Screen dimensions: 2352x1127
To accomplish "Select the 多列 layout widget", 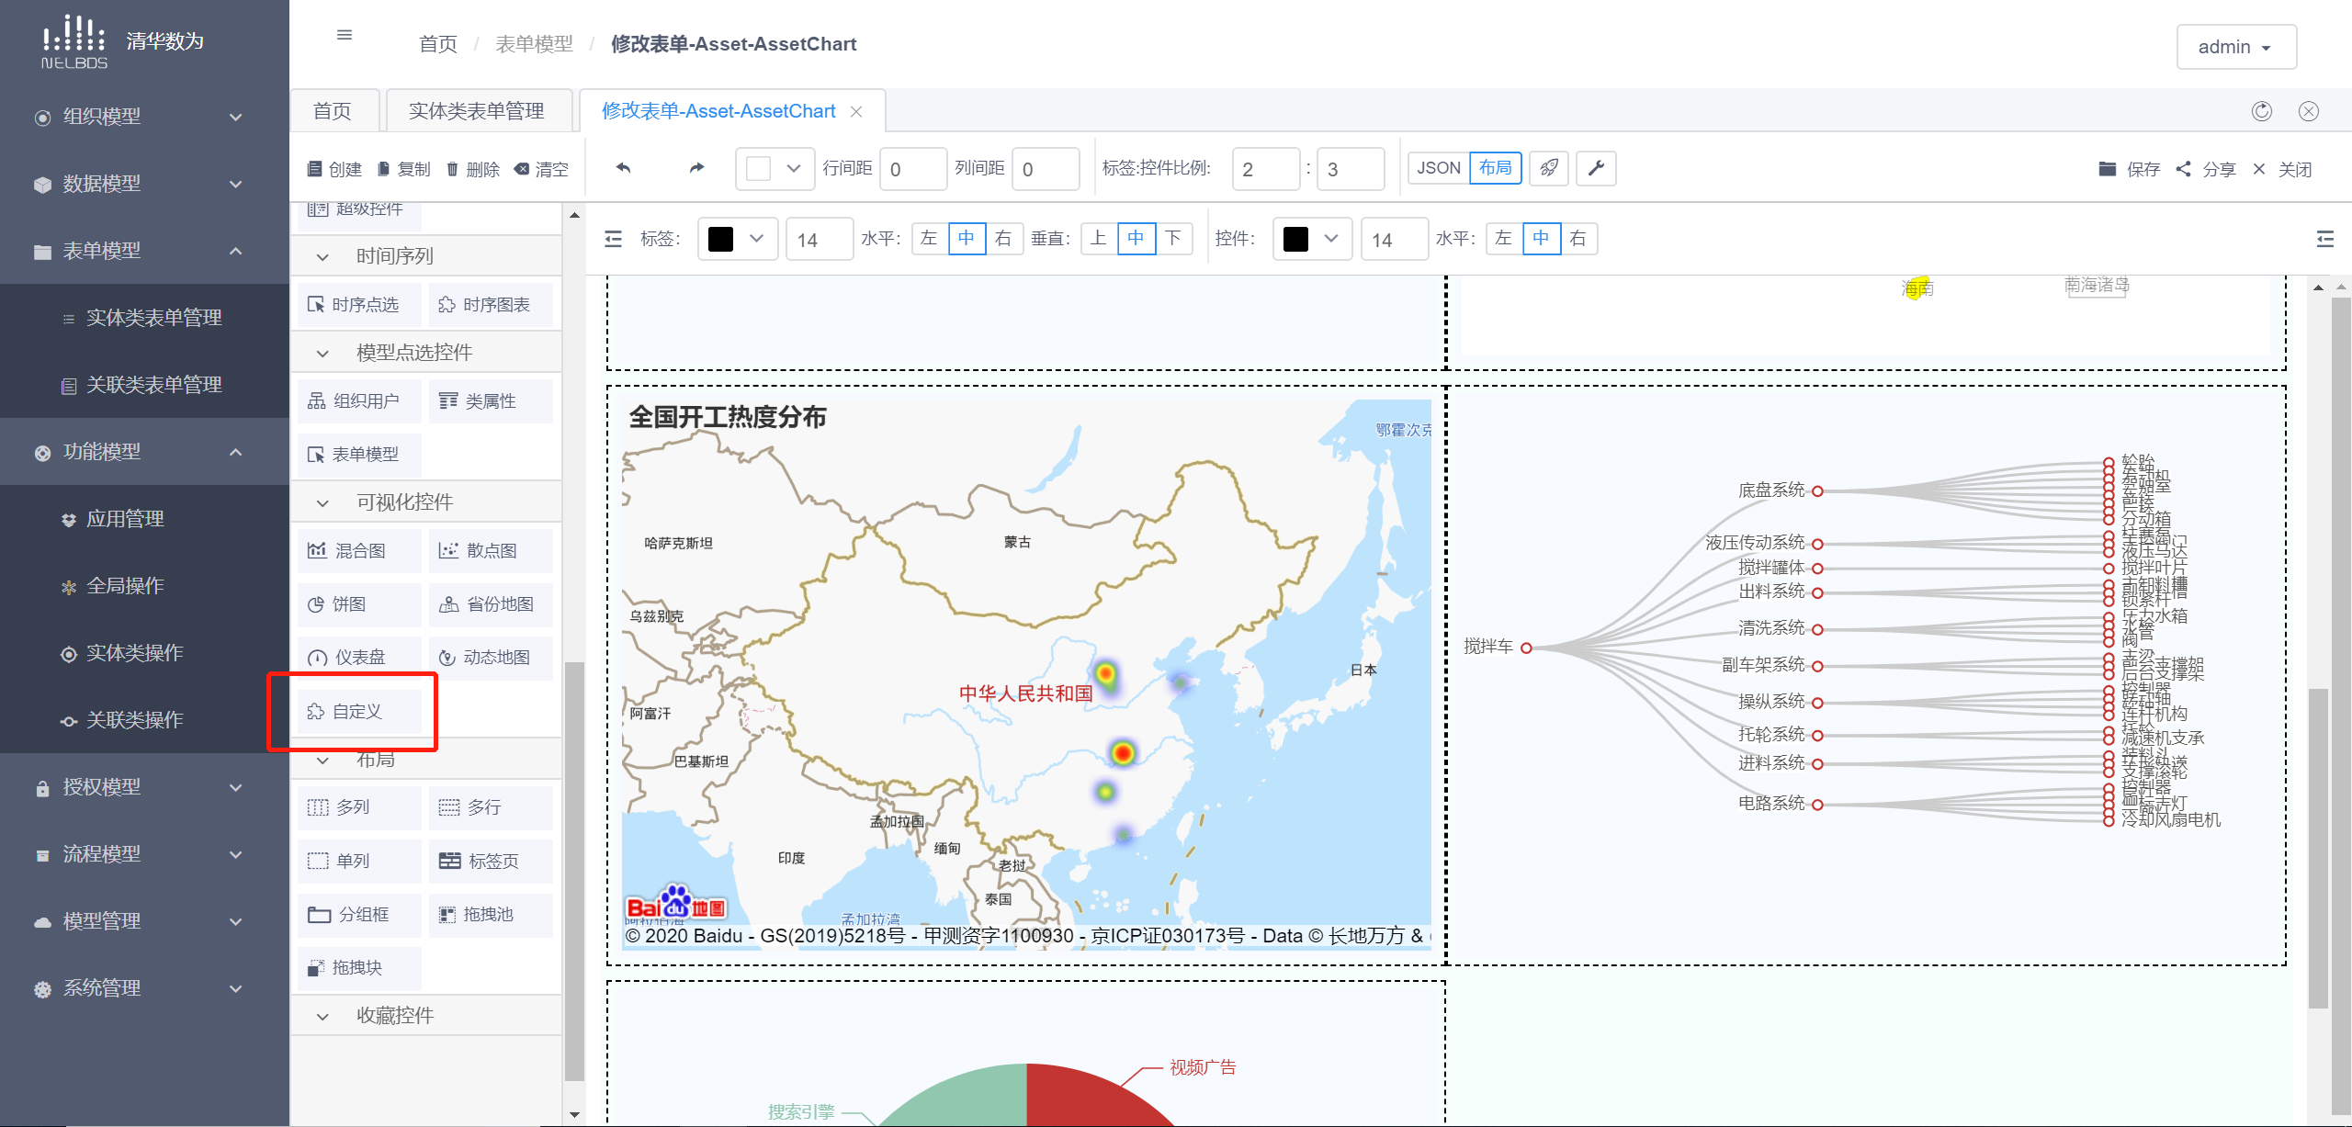I will pos(359,806).
